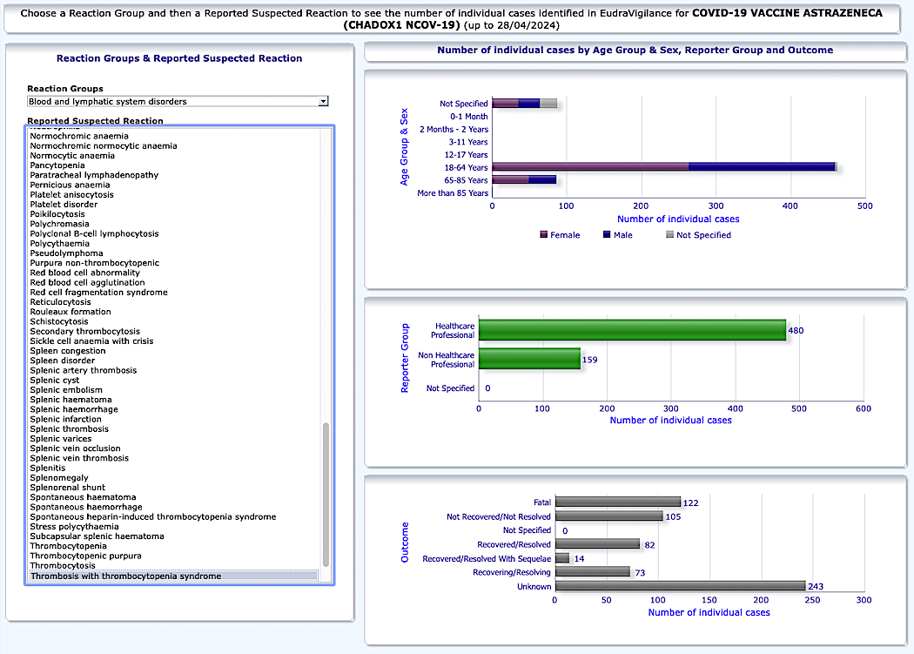Click the Not Recovered/Not Resolved outcome bar
Image resolution: width=914 pixels, height=654 pixels.
[609, 516]
